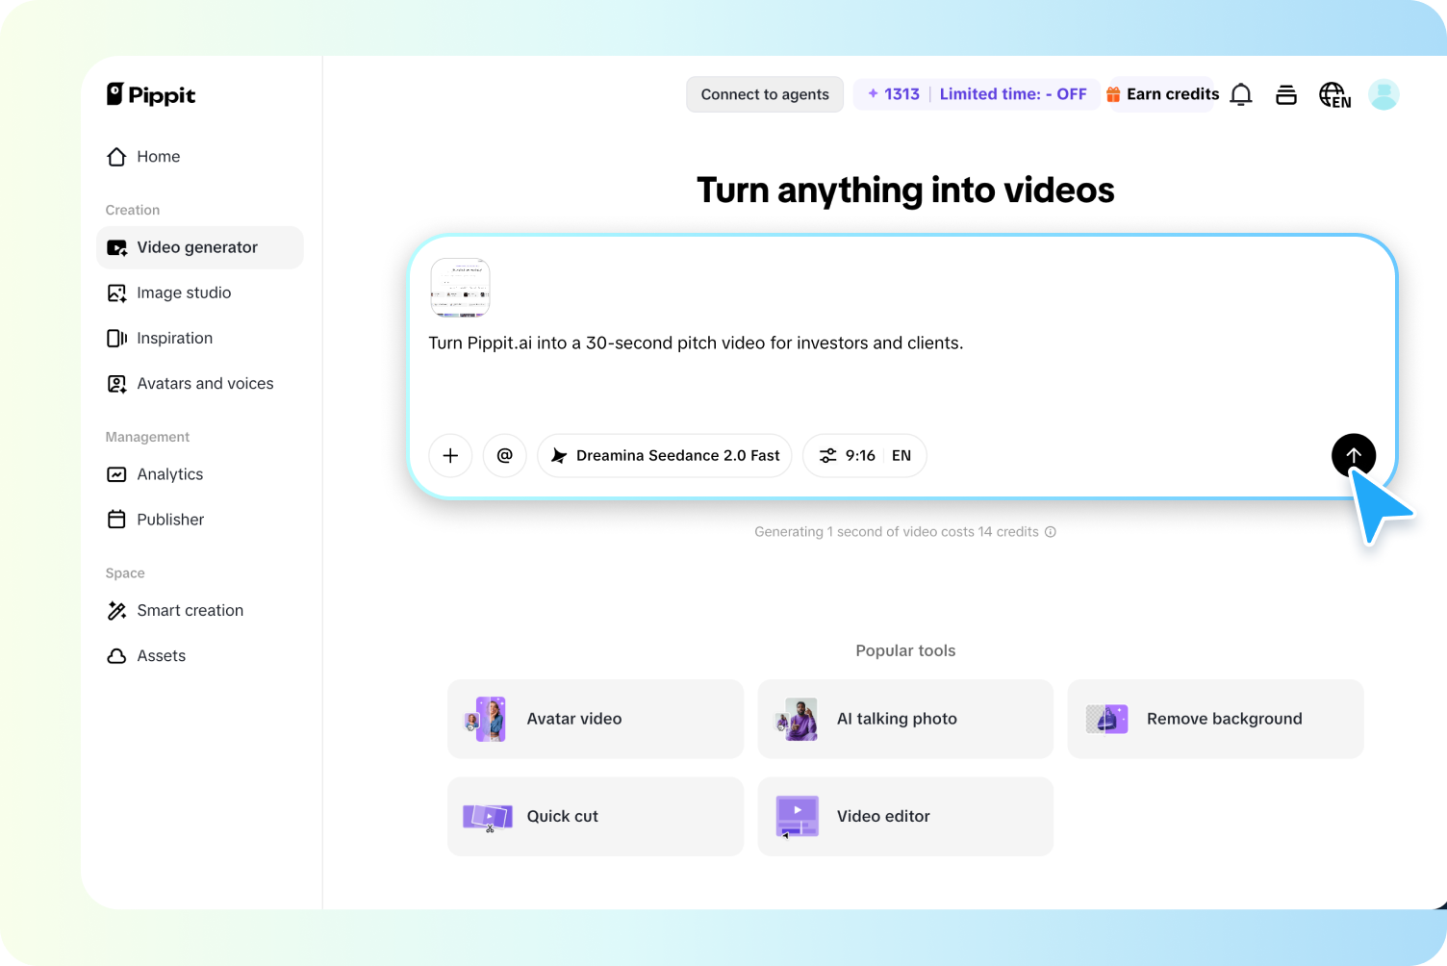This screenshot has height=966, width=1447.
Task: Open the user profile avatar
Action: pos(1384,94)
